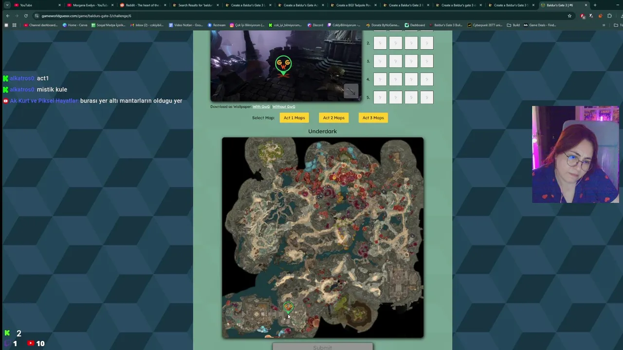Reload the gameworldguessr page
Image resolution: width=623 pixels, height=350 pixels.
pos(26,16)
